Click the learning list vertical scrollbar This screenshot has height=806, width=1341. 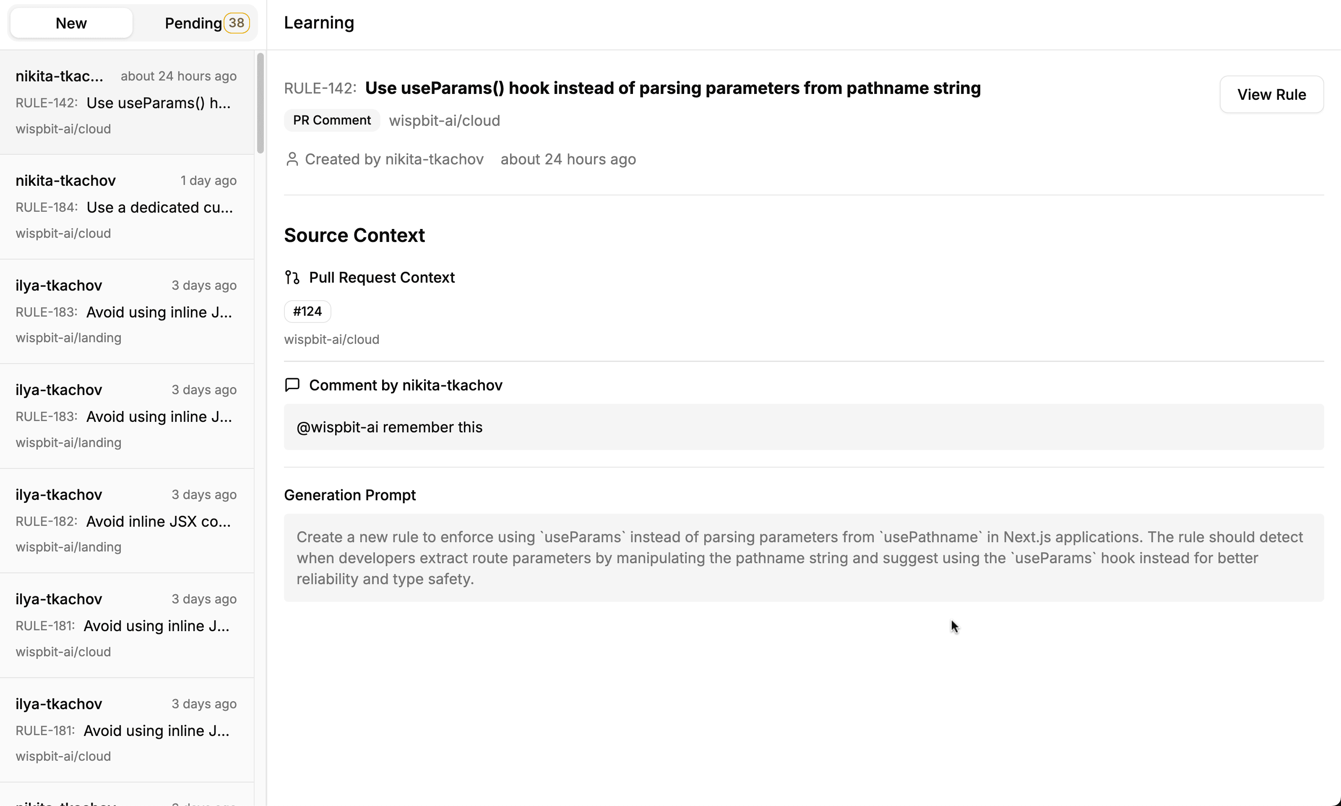[260, 103]
